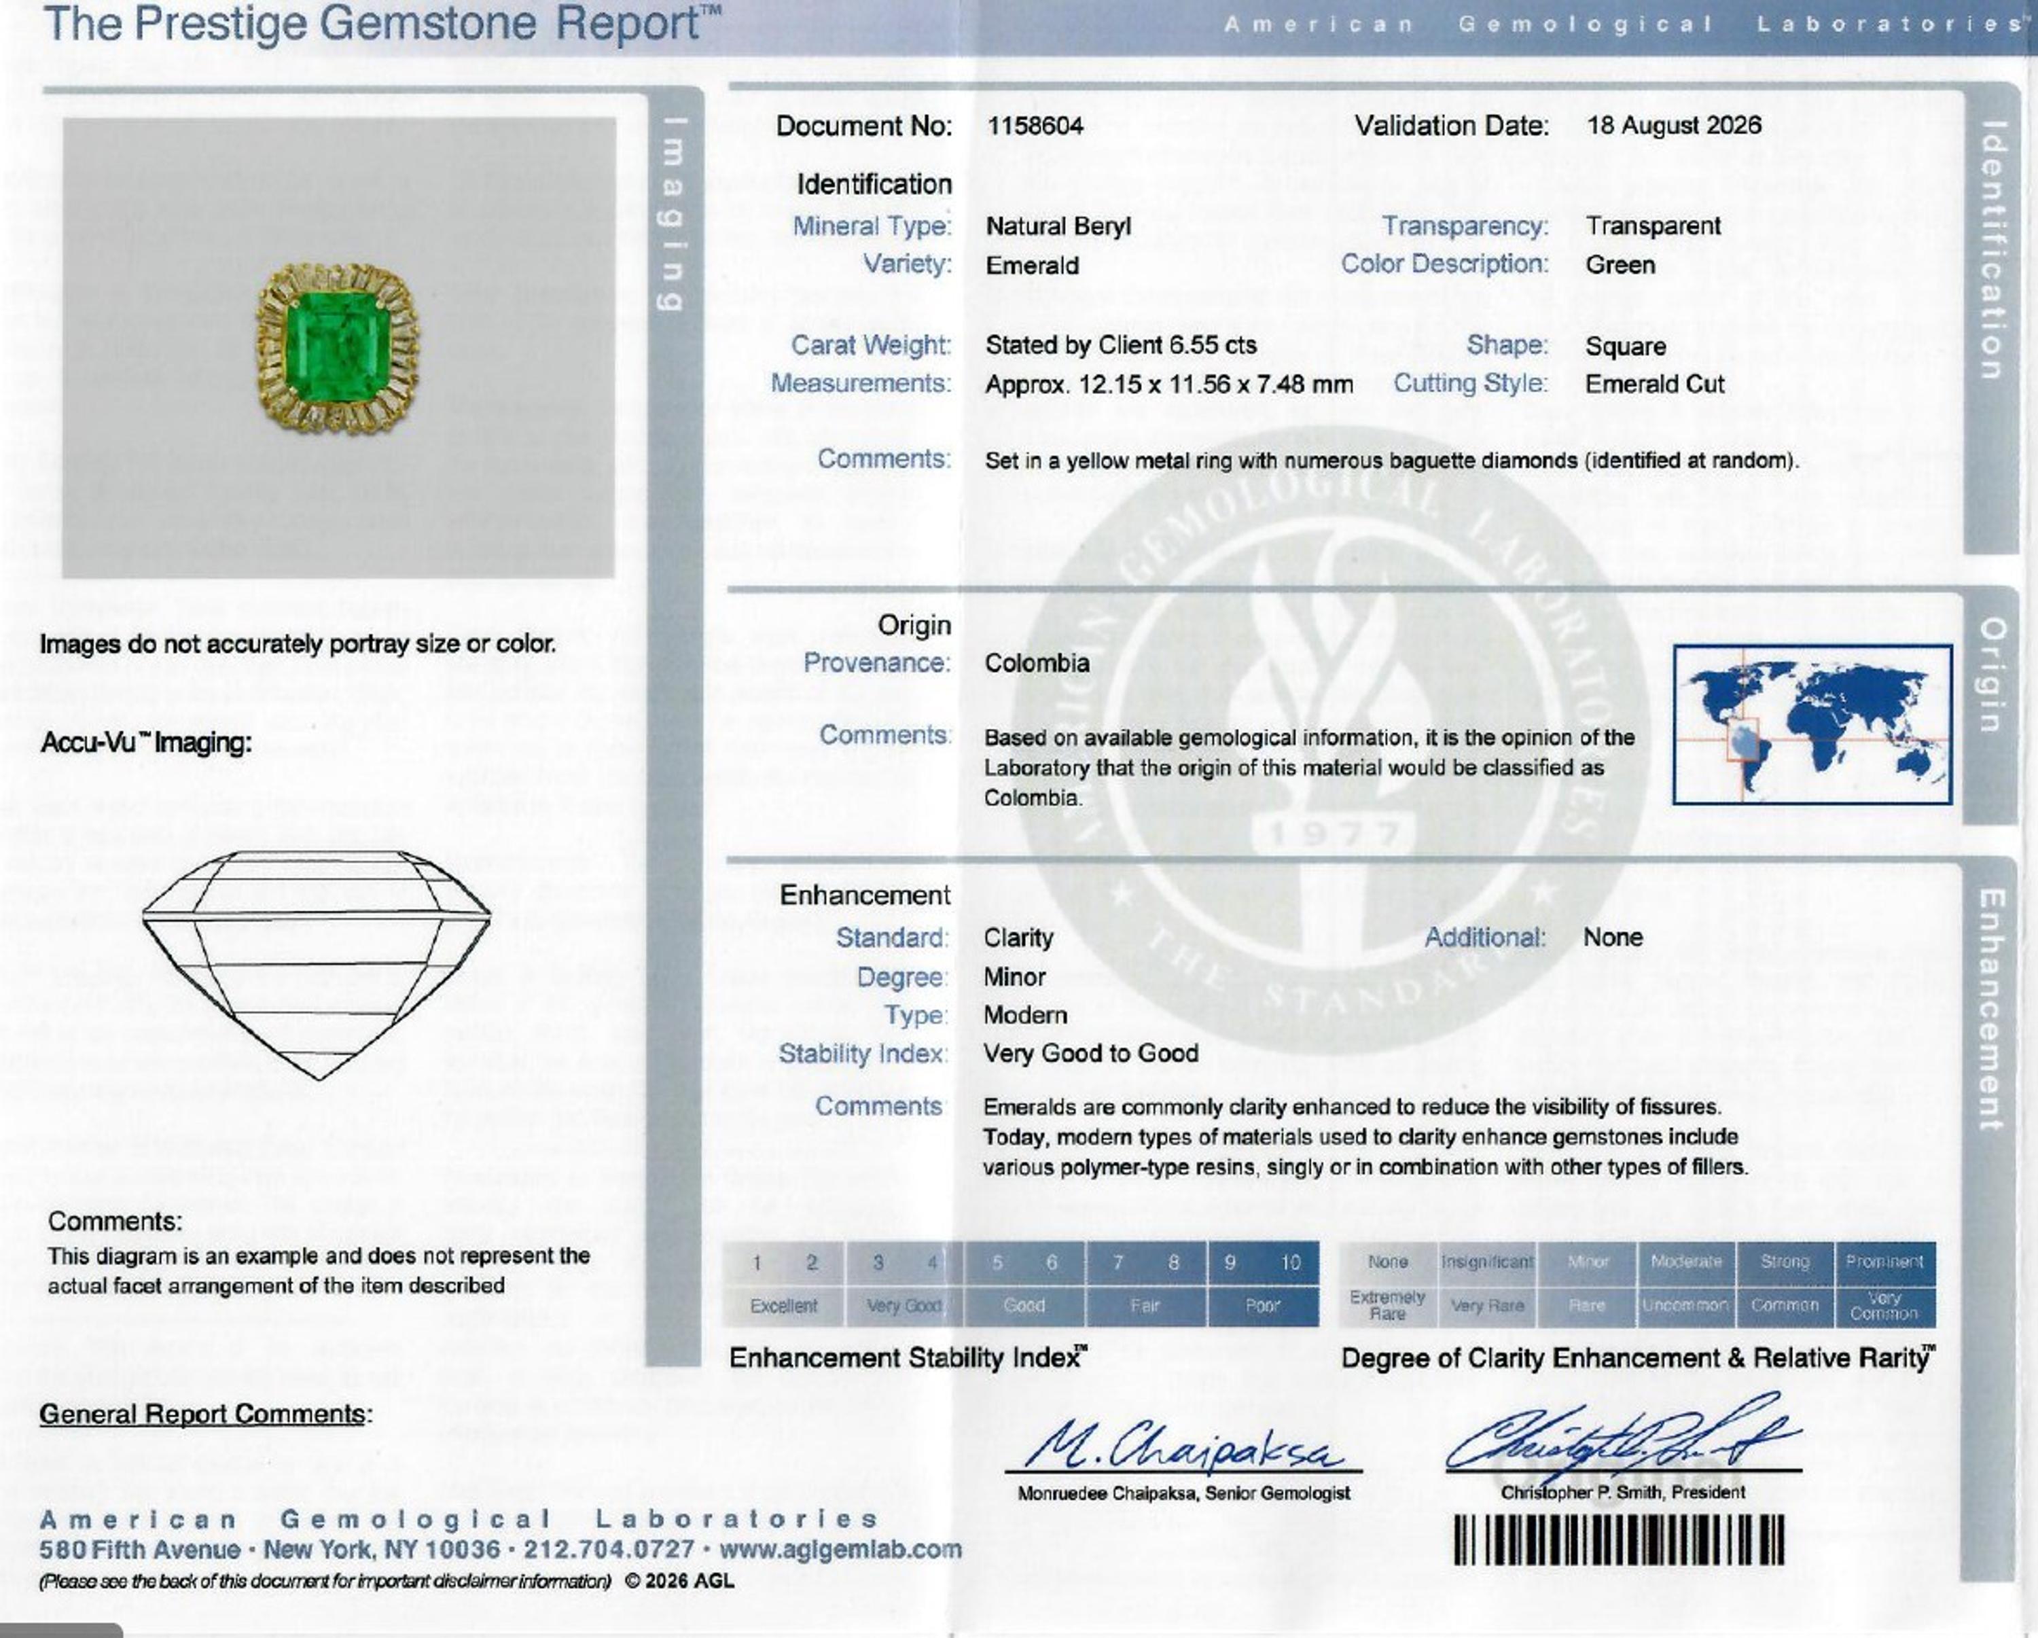Screen dimensions: 2038x1638
Task: Click the "© 2026 AGL" copyright notice
Action: click(x=679, y=1582)
